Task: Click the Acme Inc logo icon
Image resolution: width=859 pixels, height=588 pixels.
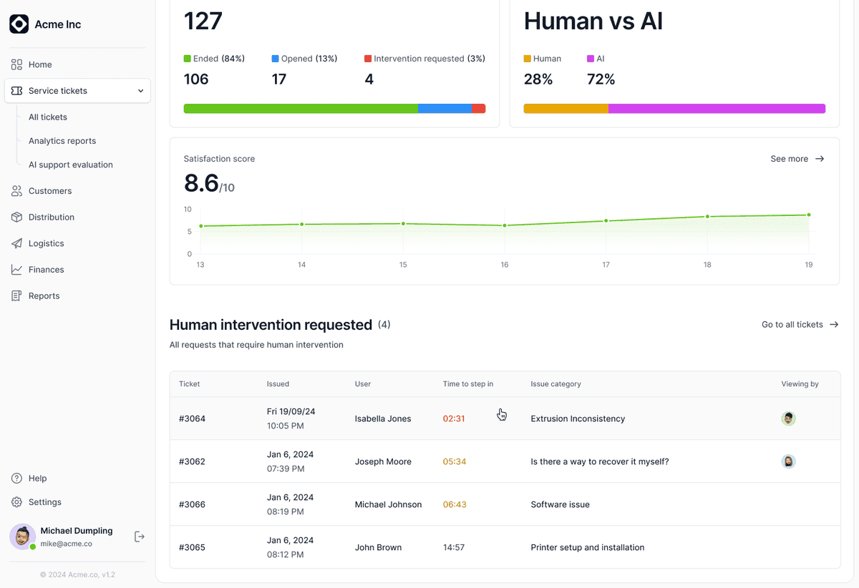Action: (x=19, y=24)
